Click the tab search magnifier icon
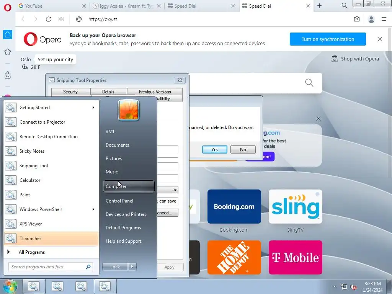392x294 pixels. coord(344,5)
